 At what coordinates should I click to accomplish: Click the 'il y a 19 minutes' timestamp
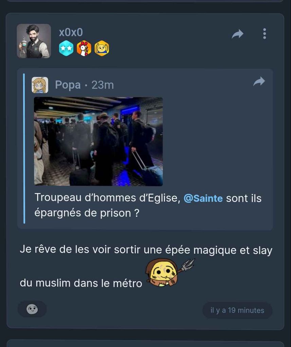(x=237, y=310)
